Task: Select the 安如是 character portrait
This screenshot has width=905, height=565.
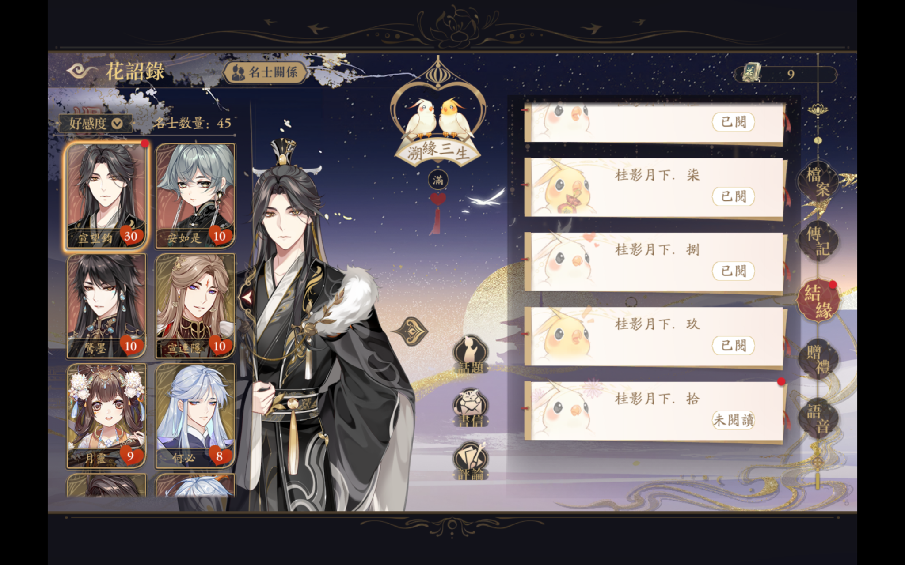Action: pos(195,196)
